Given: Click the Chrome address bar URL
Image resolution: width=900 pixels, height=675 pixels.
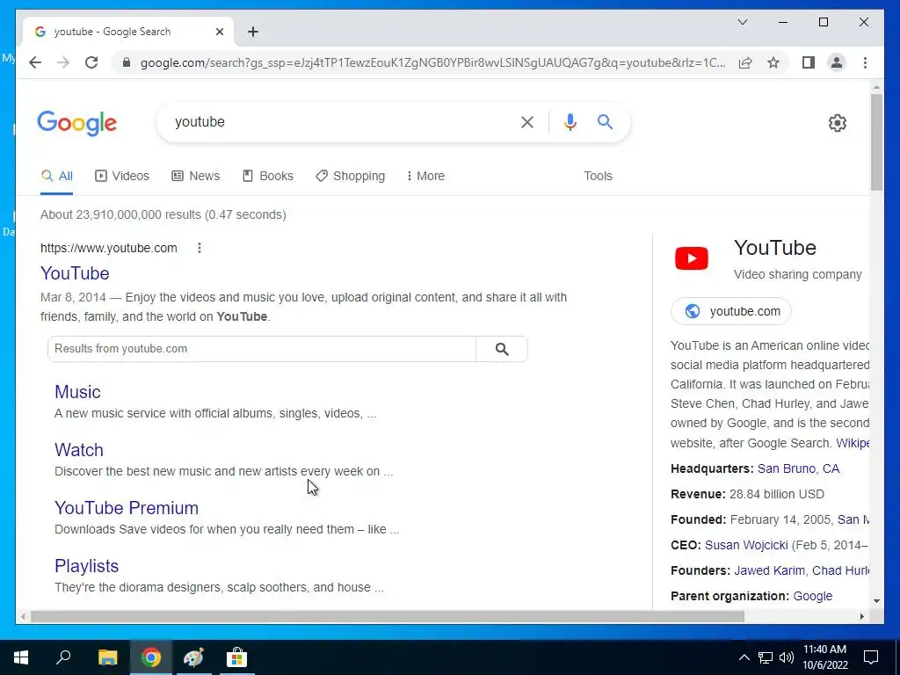Looking at the screenshot, I should 432,62.
